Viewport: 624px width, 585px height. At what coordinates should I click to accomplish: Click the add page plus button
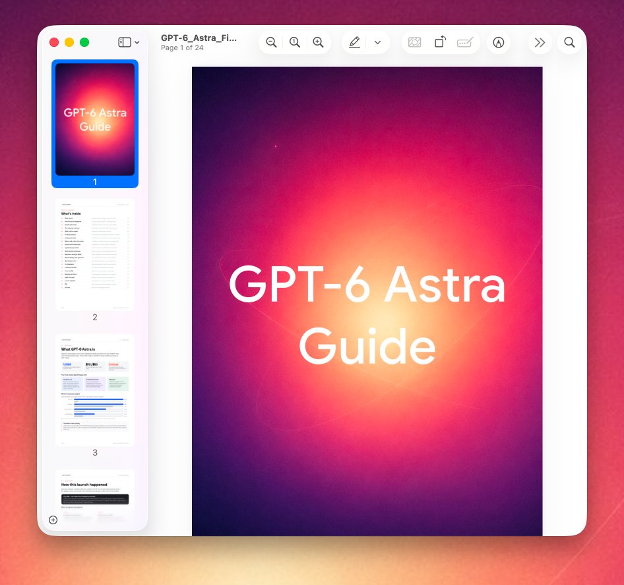[x=53, y=520]
